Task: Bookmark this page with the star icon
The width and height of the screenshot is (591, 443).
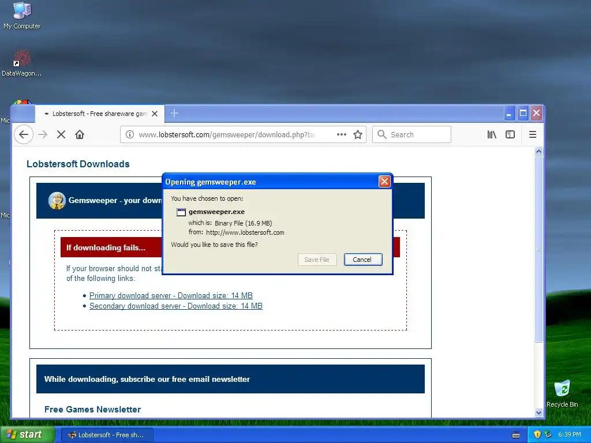Action: point(358,134)
